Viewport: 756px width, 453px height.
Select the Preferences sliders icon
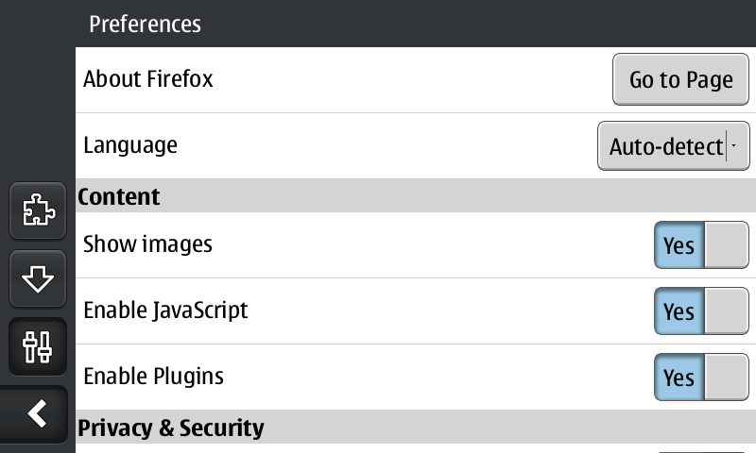coord(38,347)
